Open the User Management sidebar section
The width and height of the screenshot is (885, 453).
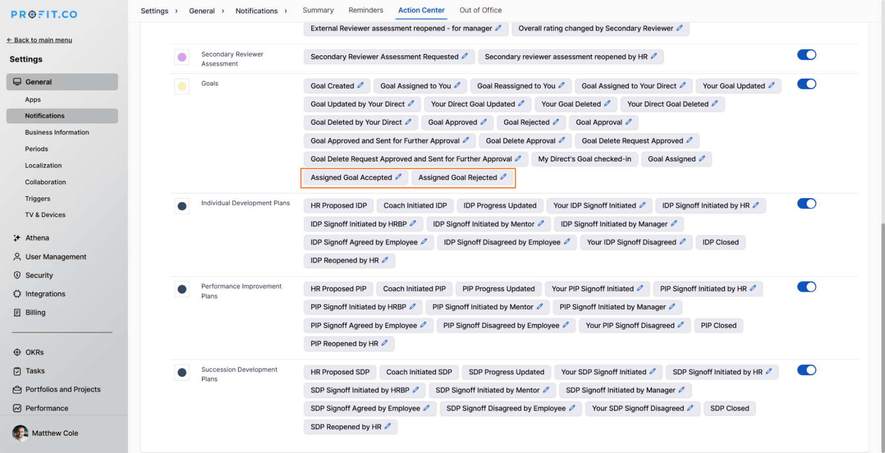(x=56, y=257)
